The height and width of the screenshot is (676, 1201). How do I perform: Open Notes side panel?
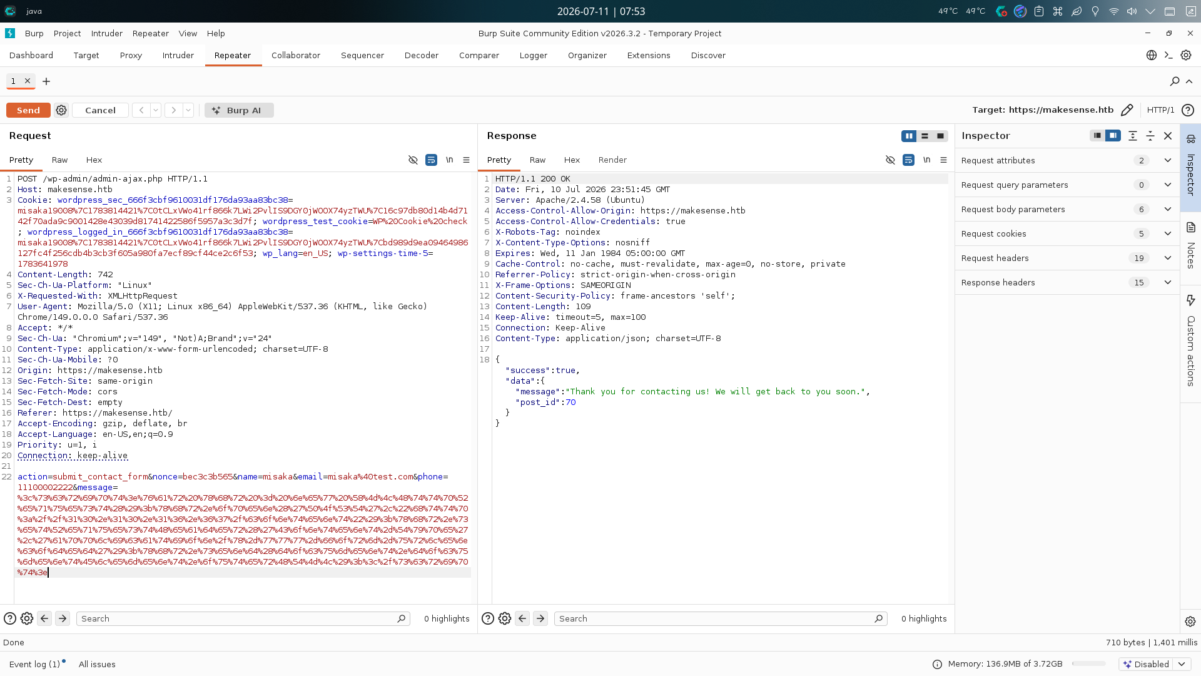pos(1190,245)
